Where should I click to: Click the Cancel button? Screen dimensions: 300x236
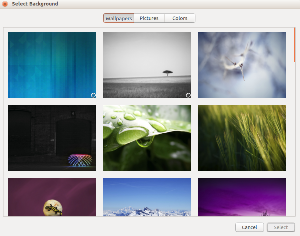[249, 227]
